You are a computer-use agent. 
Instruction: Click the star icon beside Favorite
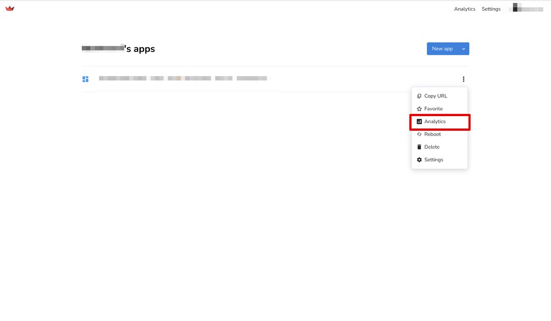(419, 109)
